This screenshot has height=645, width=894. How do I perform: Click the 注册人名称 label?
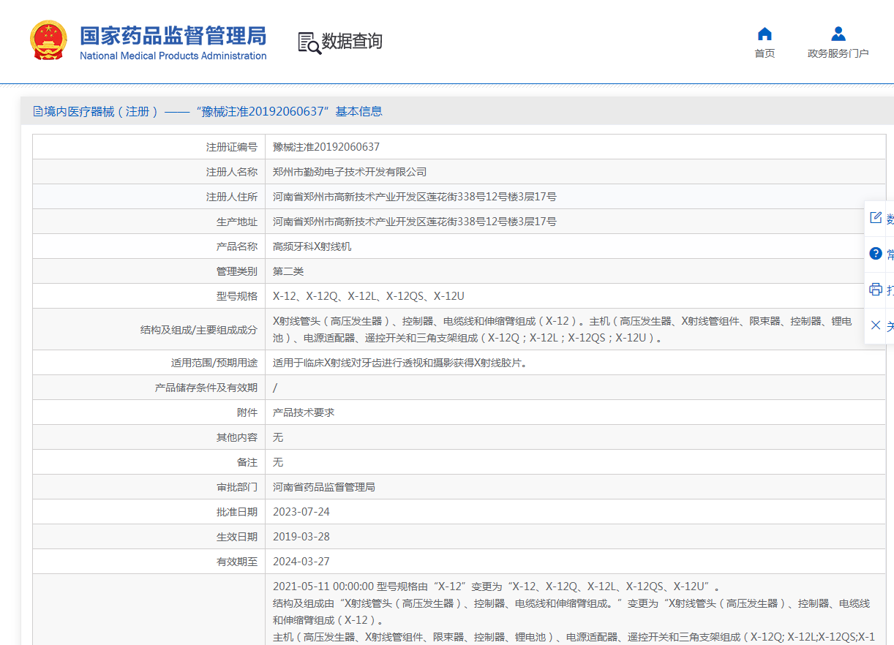tap(232, 172)
